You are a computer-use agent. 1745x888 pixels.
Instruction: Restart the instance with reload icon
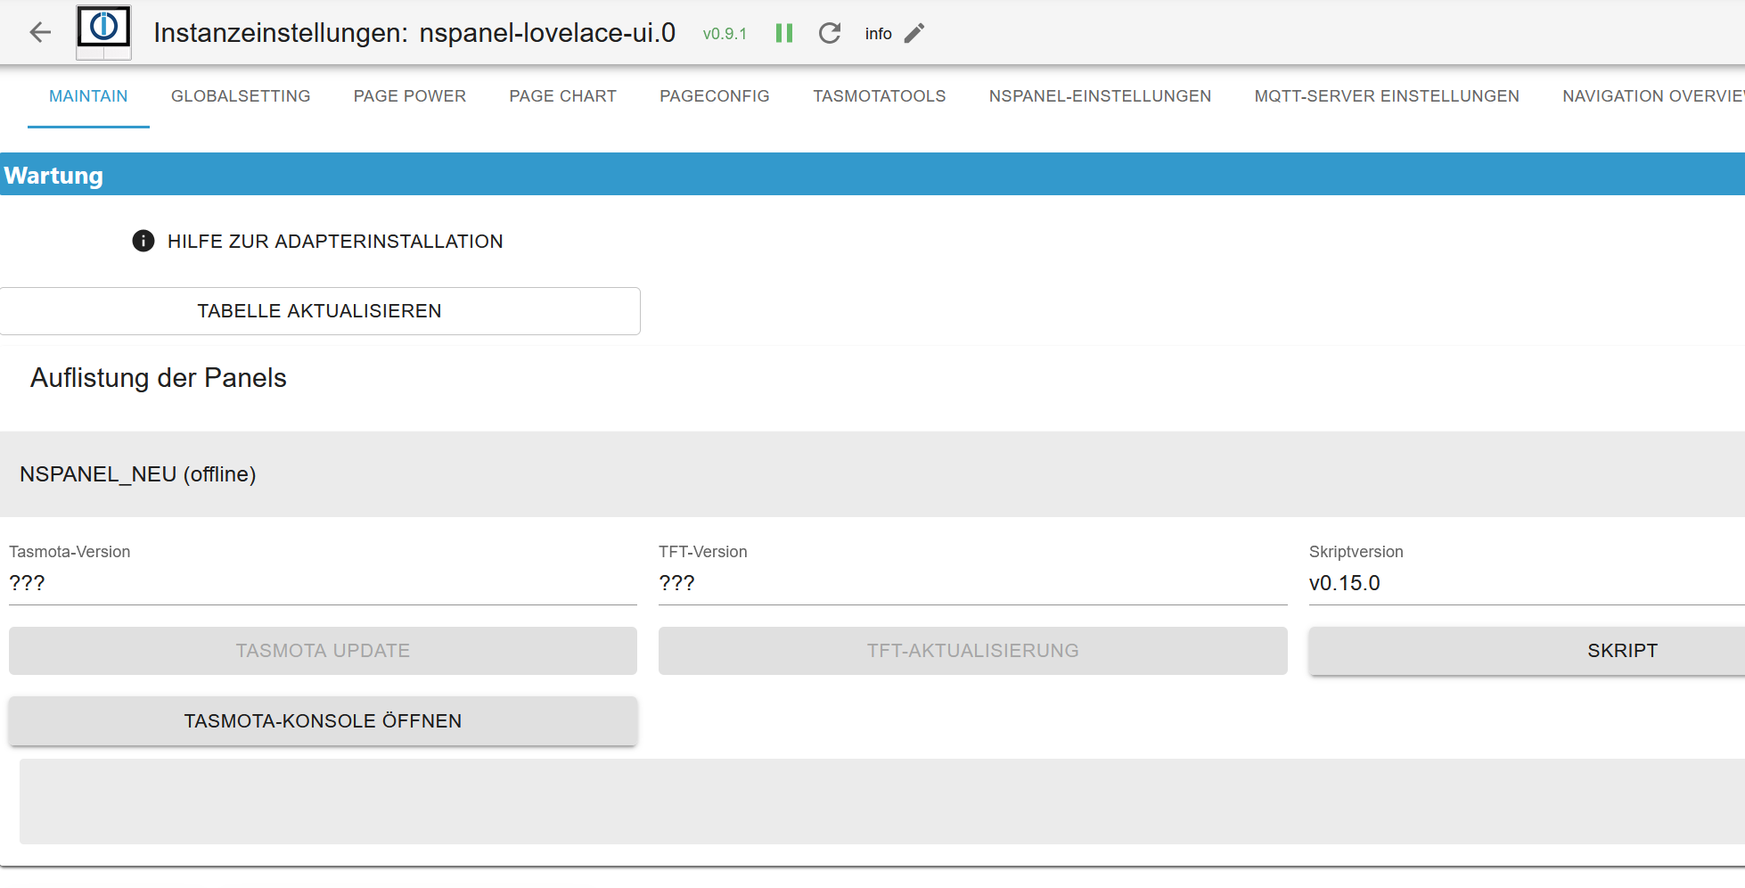[x=830, y=33]
